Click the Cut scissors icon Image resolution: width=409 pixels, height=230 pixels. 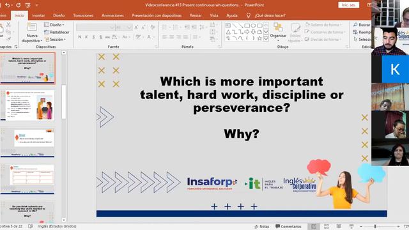tap(8, 25)
